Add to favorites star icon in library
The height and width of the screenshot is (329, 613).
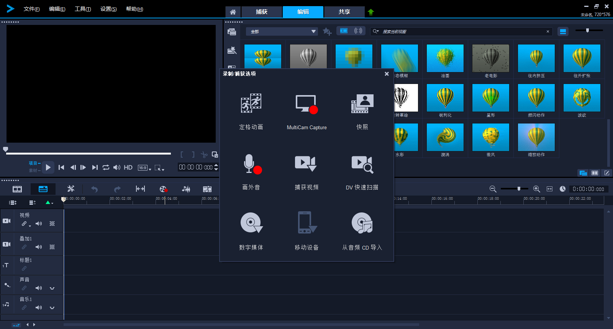click(327, 31)
